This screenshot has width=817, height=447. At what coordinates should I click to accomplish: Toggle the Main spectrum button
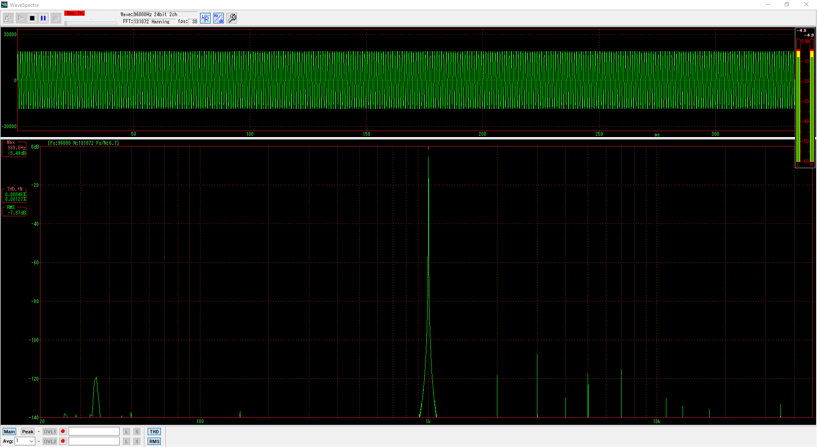9,432
